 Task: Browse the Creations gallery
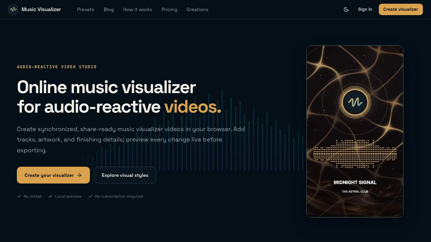(197, 9)
